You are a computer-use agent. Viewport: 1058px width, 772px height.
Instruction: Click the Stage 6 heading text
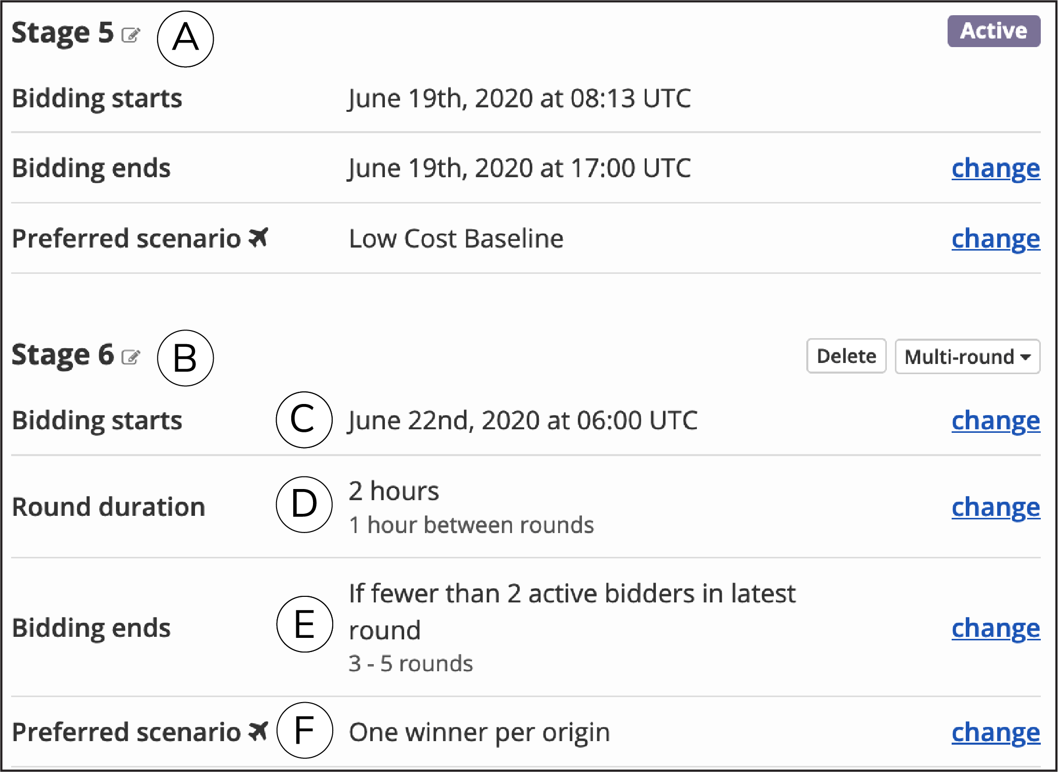coord(63,355)
